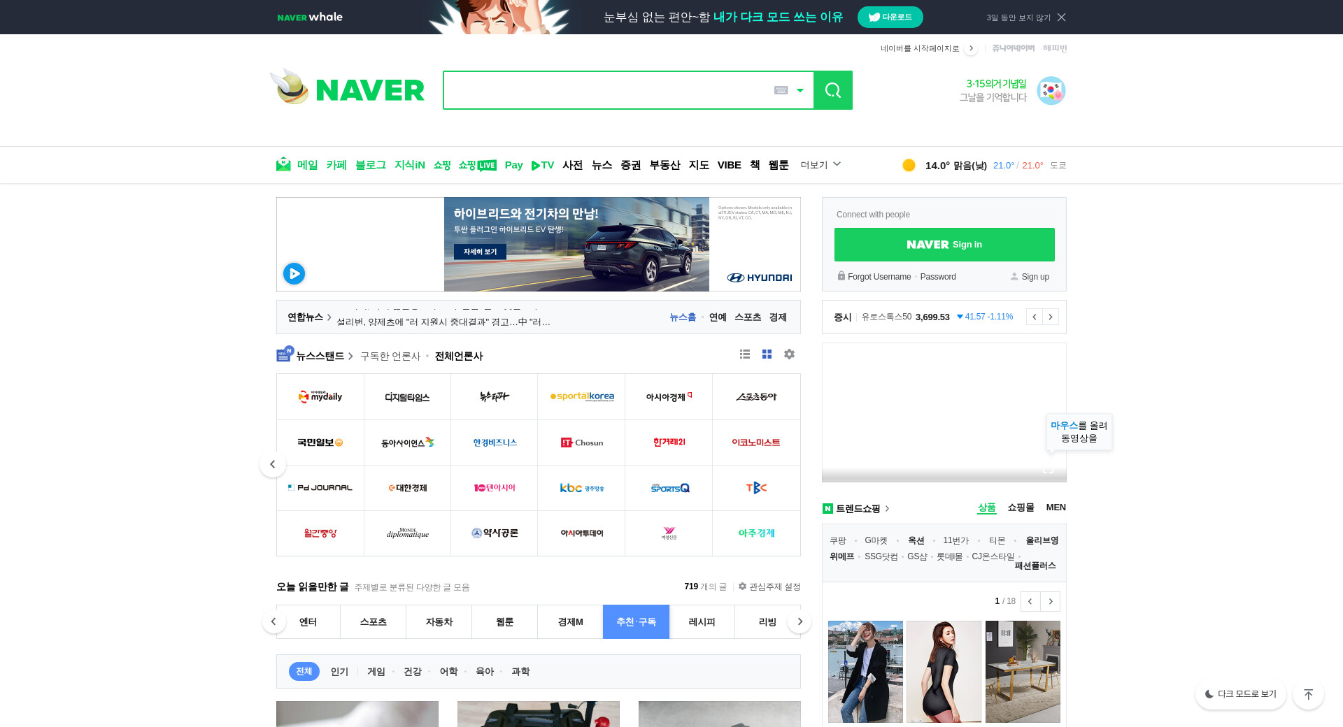Click the scroll-to-top arrow button
Image resolution: width=1343 pixels, height=727 pixels.
1308,694
